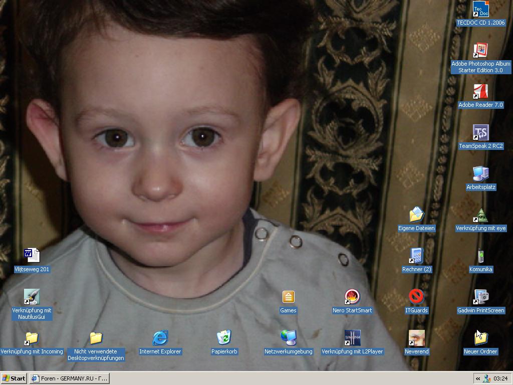Click the ITGuards desktop icon
This screenshot has width=513, height=385.
point(416,297)
